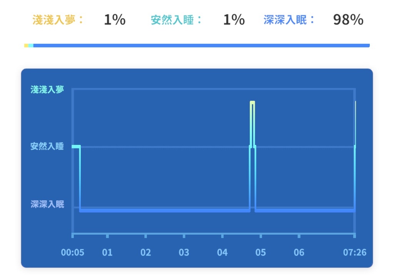Click the cyan segment of the proportion bar

tap(31, 45)
